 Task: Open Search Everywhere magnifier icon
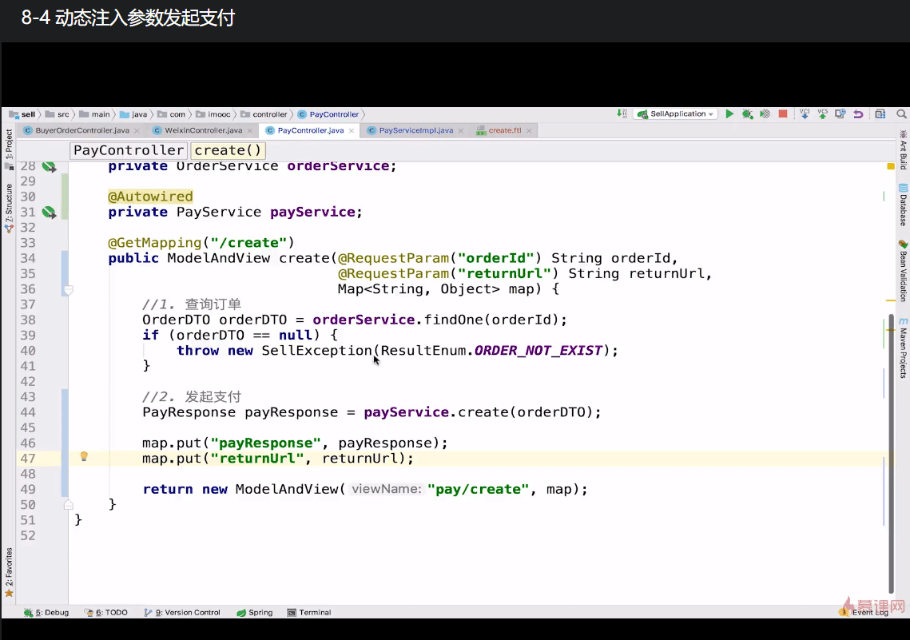(x=901, y=113)
